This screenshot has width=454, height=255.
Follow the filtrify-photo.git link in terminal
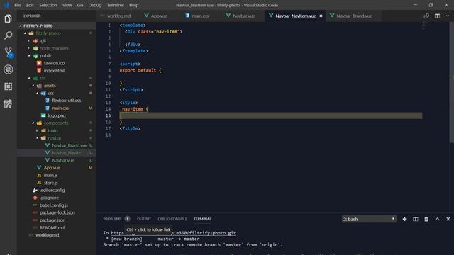click(x=173, y=233)
